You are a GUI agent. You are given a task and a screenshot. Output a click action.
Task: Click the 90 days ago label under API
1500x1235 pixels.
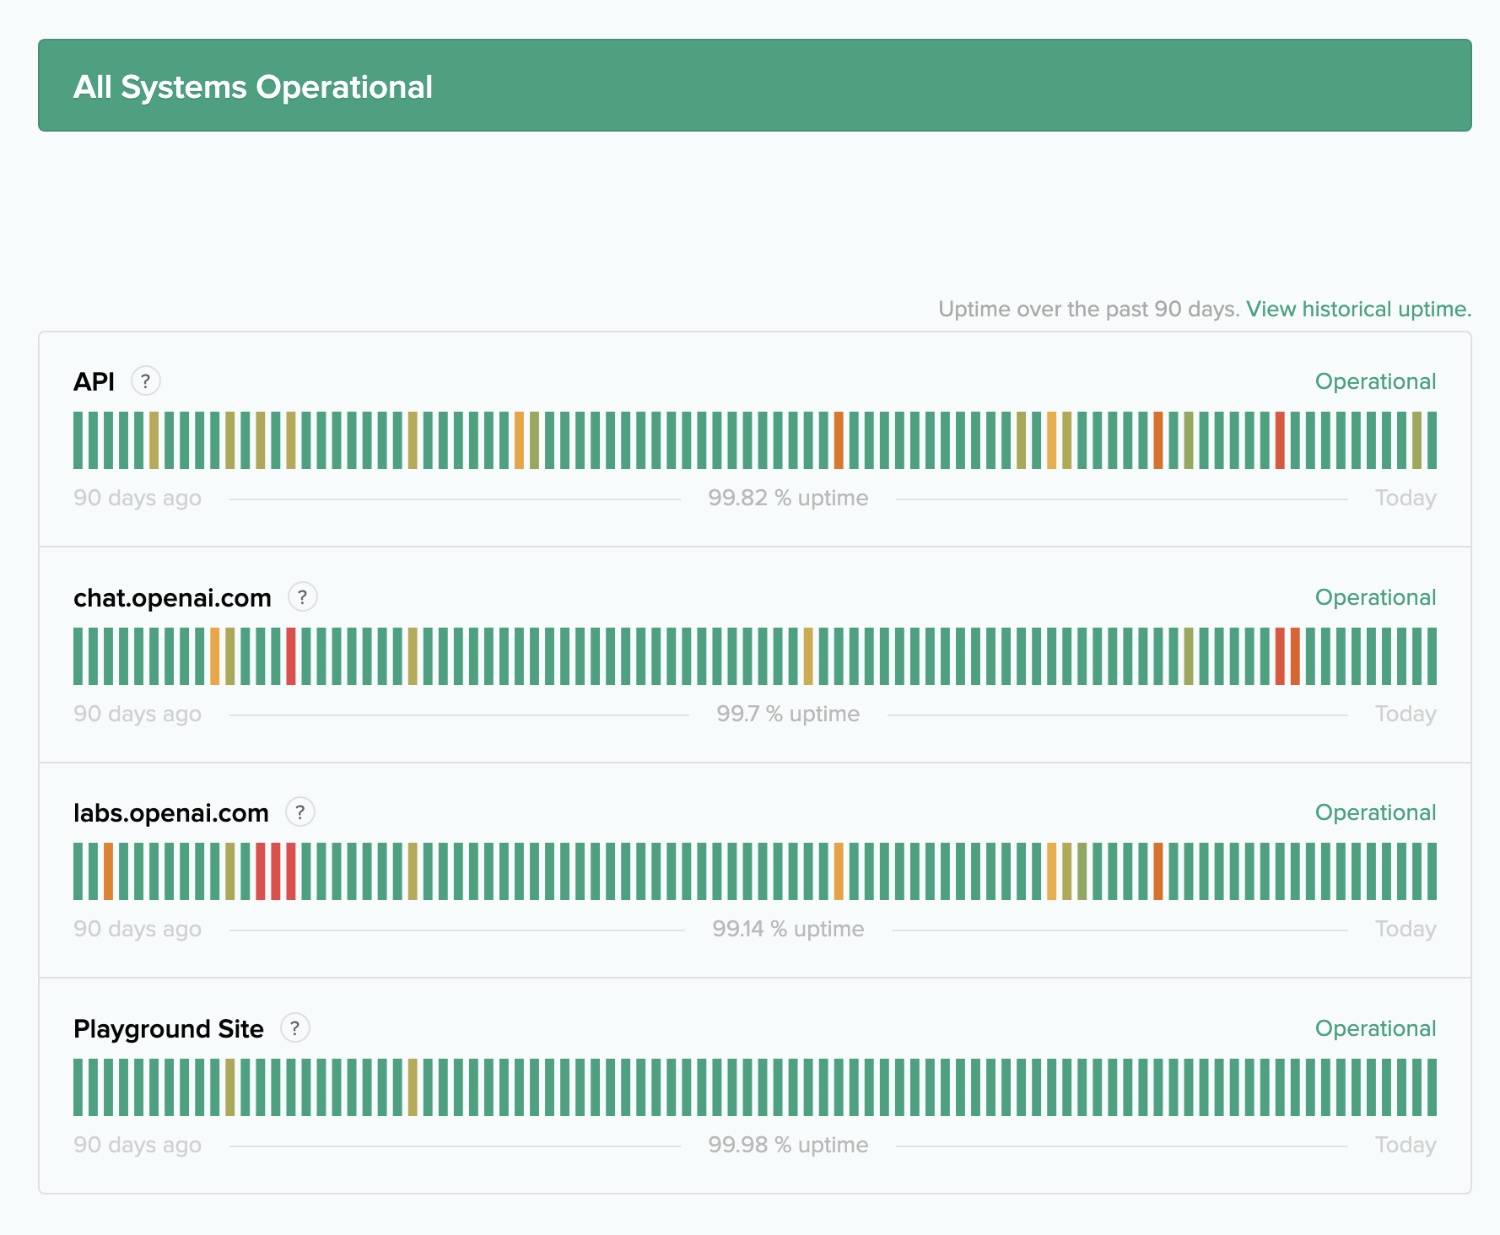tap(138, 497)
